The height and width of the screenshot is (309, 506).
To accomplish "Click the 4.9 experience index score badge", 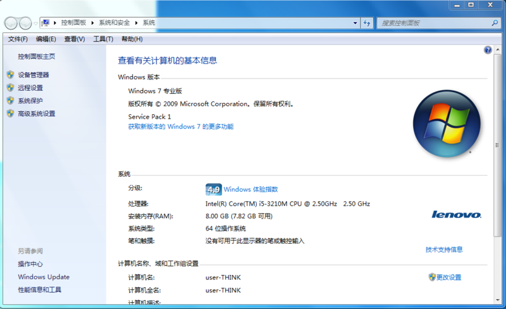I will tap(213, 189).
